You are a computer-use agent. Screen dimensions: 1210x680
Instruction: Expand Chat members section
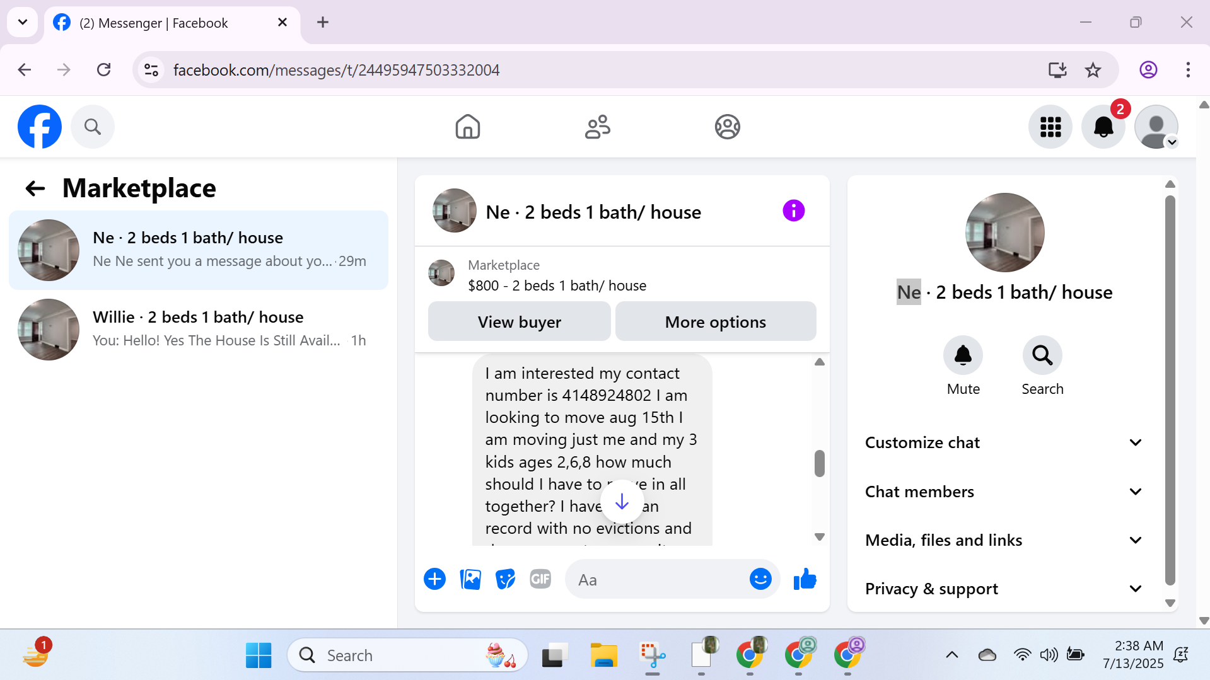click(1004, 492)
